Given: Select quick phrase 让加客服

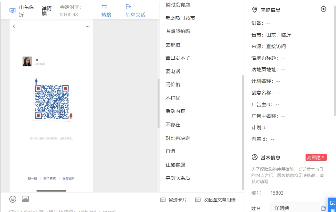Looking at the screenshot, I should (x=175, y=165).
